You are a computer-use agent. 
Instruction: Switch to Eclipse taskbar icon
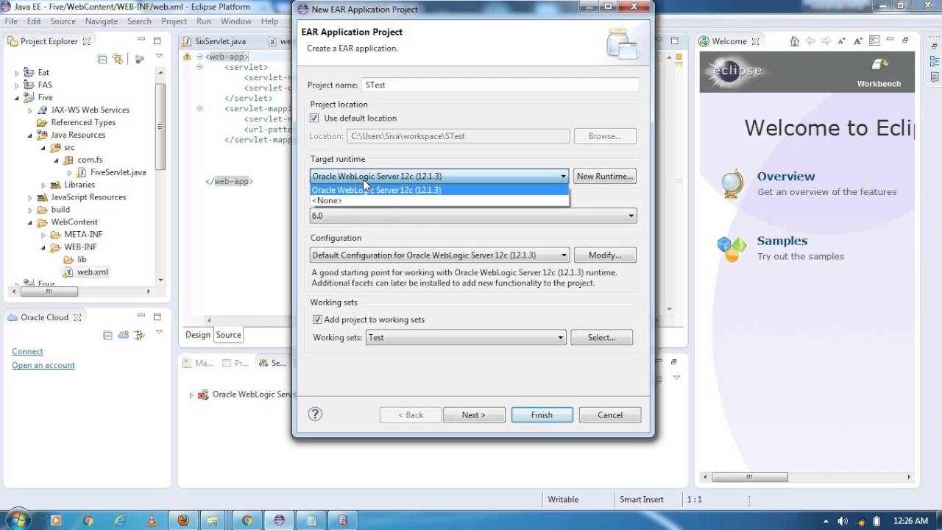click(279, 520)
